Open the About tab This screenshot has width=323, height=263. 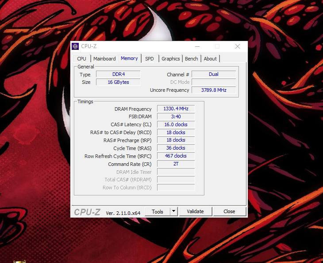pyautogui.click(x=210, y=59)
